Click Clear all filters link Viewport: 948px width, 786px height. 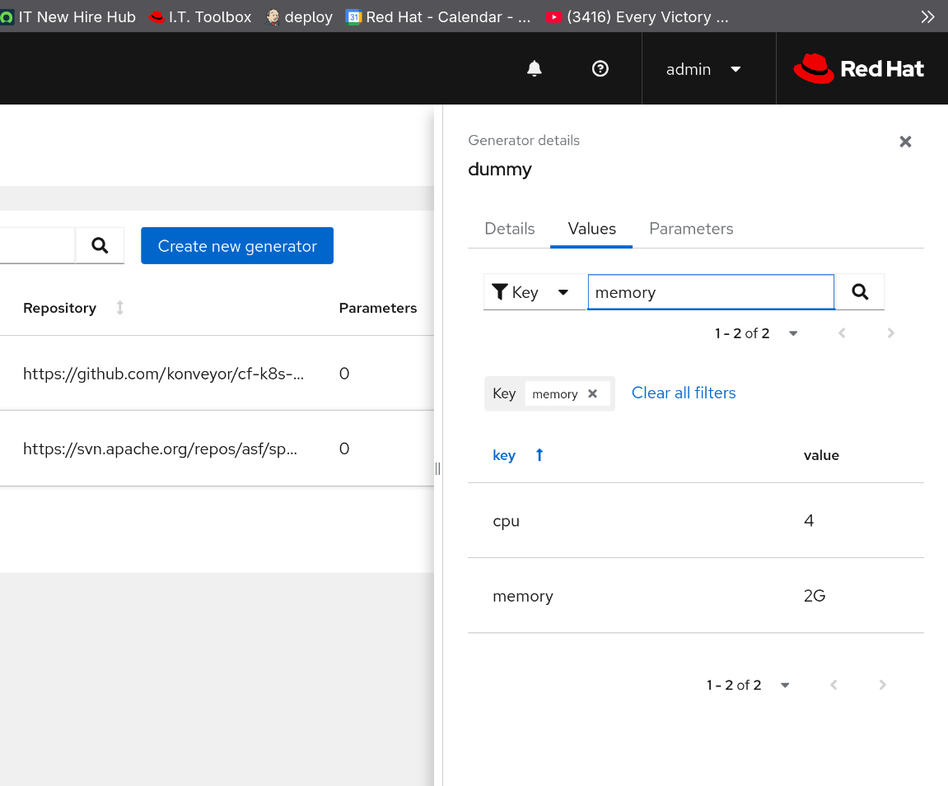(684, 393)
